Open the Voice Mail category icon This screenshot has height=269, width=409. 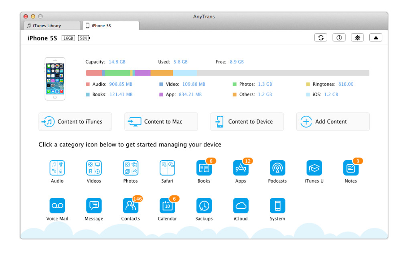point(57,206)
